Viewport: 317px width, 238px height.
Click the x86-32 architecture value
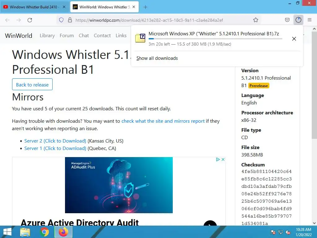tap(249, 120)
